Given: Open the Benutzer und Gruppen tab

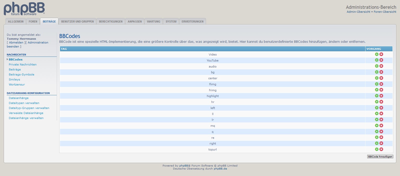Looking at the screenshot, I should pyautogui.click(x=77, y=21).
